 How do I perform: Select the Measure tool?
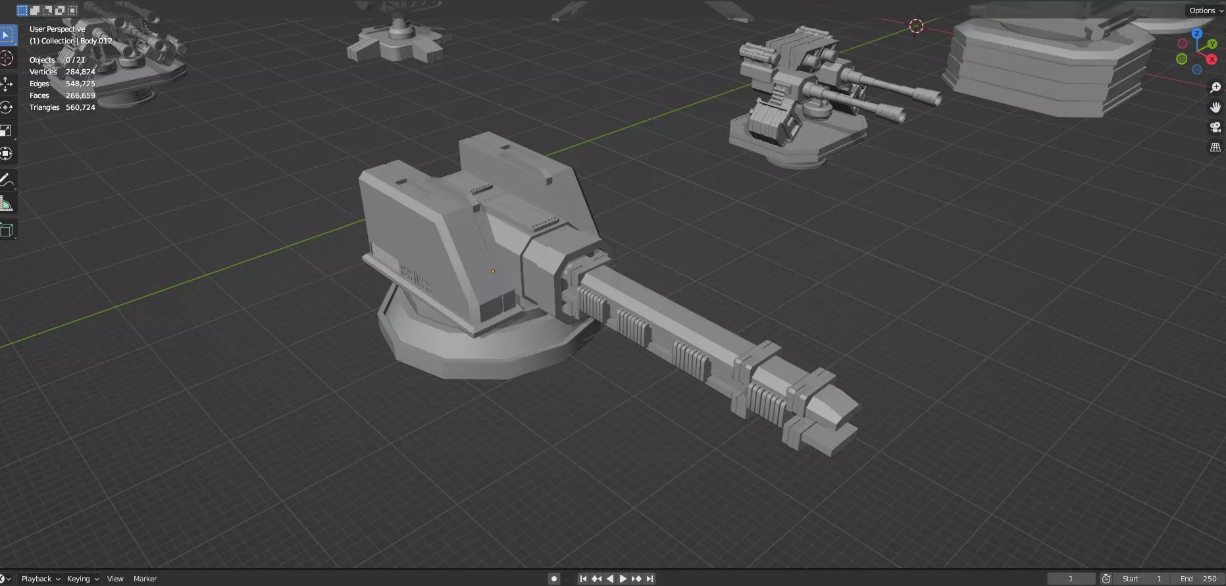click(x=7, y=204)
